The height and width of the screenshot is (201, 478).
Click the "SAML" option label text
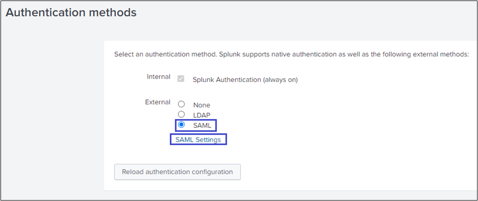tap(203, 125)
